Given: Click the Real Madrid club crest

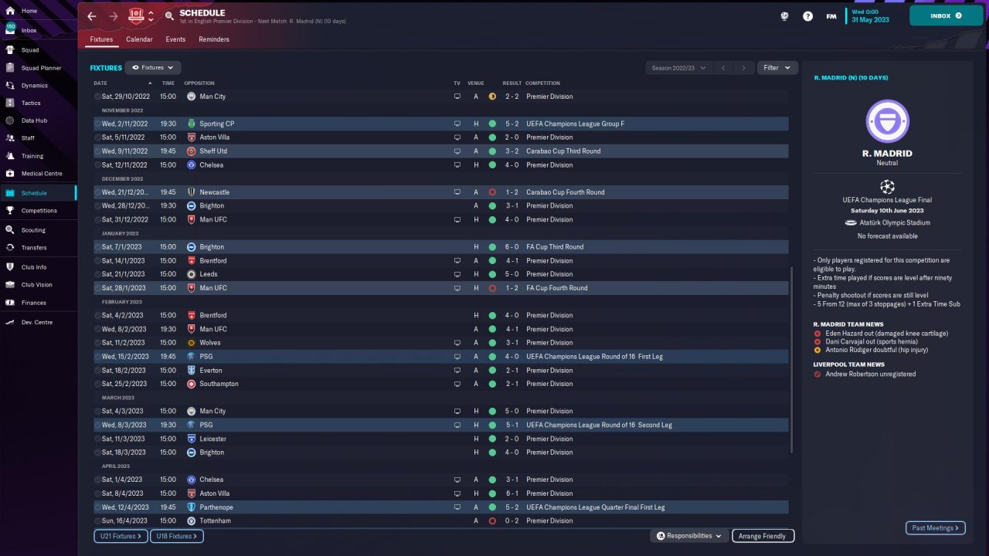Looking at the screenshot, I should tap(887, 121).
